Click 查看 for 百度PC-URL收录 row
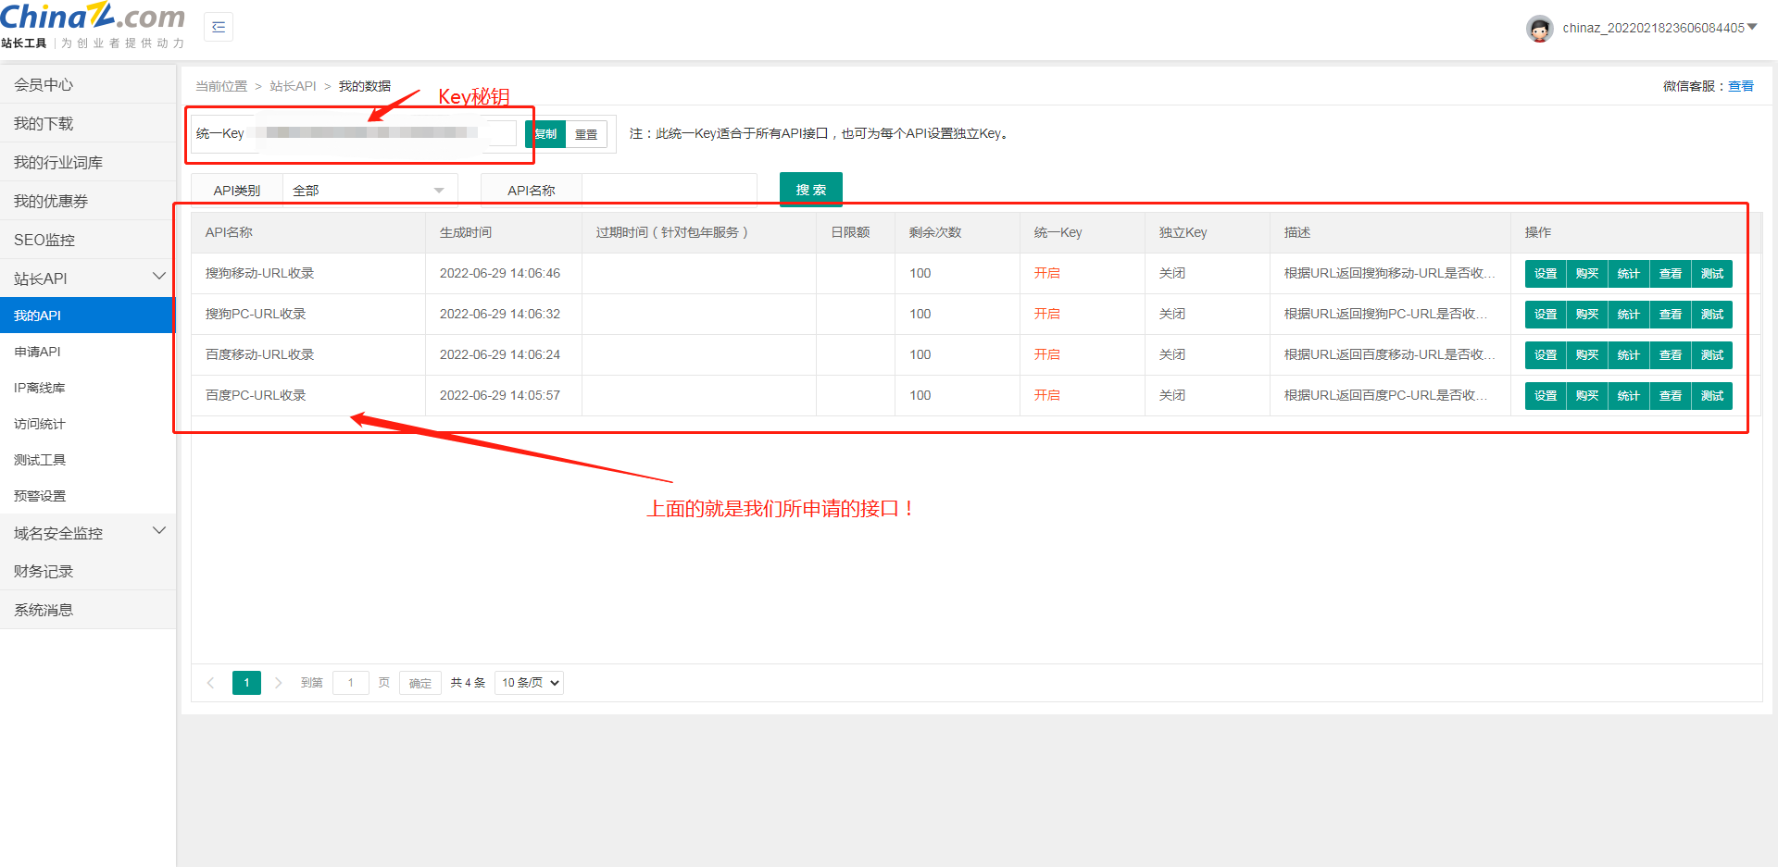This screenshot has width=1778, height=867. 1671,396
